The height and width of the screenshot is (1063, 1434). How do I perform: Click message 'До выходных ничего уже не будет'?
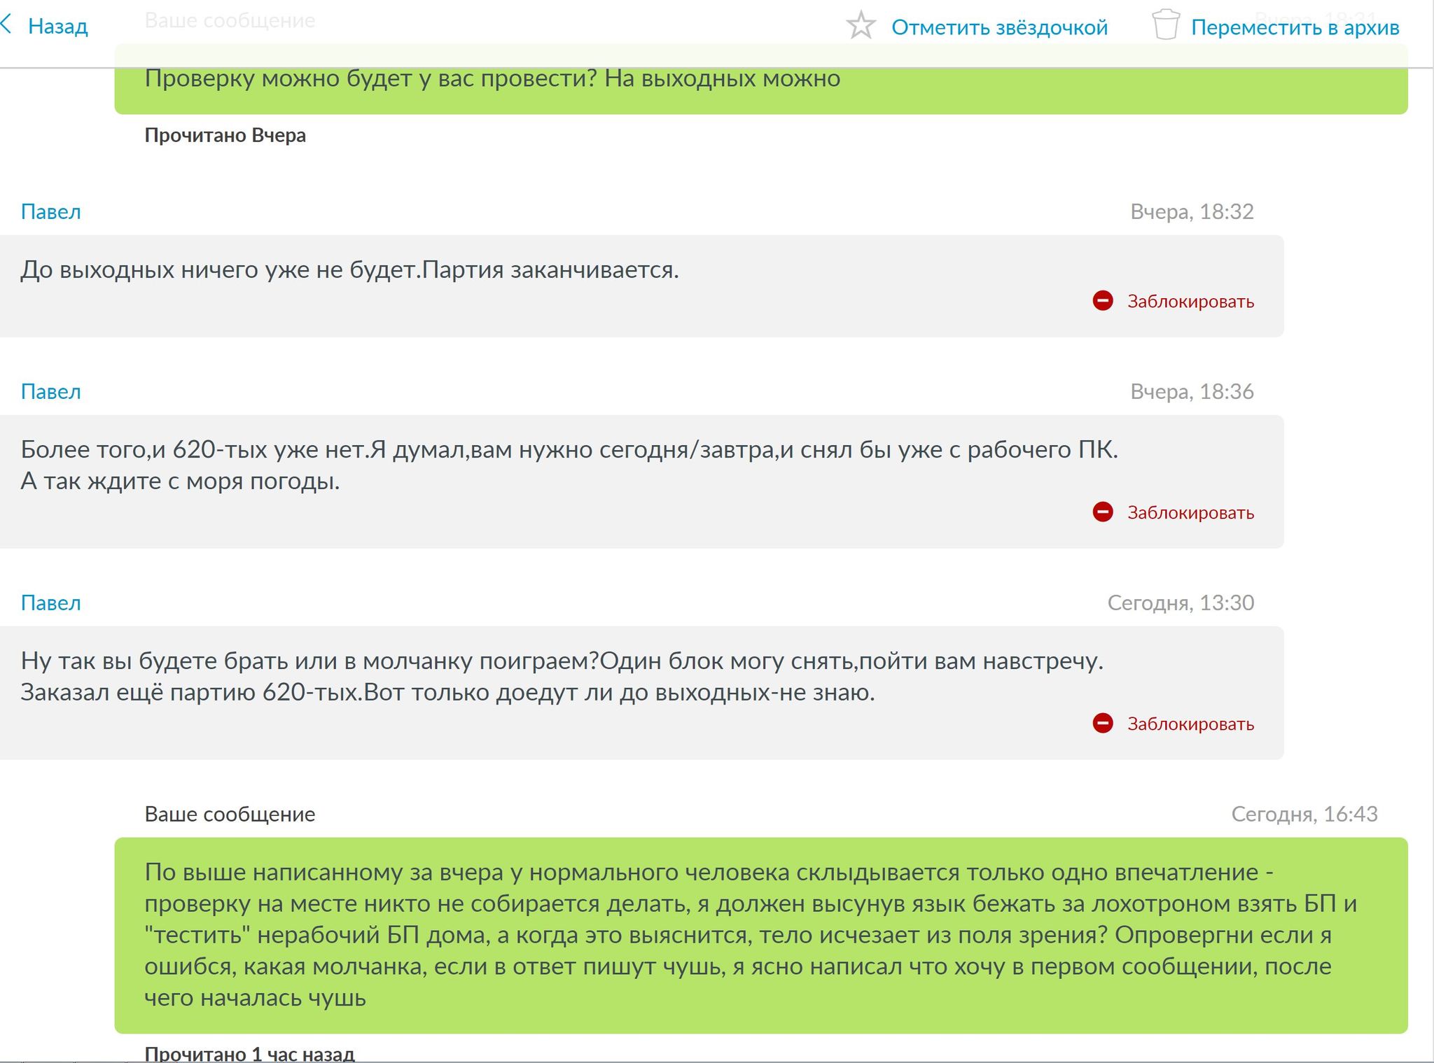click(x=641, y=286)
